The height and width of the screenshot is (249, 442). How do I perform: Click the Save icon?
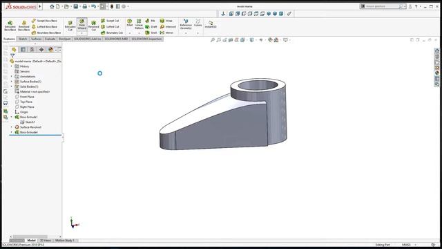[76, 6]
